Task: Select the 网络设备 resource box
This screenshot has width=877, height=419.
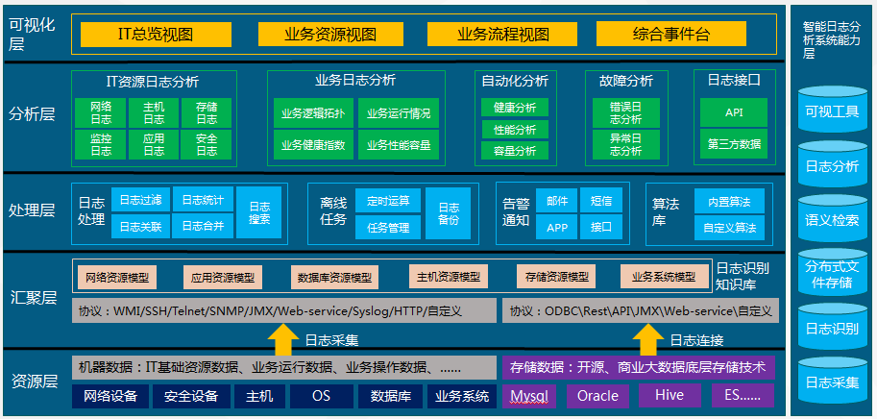Action: tap(110, 396)
